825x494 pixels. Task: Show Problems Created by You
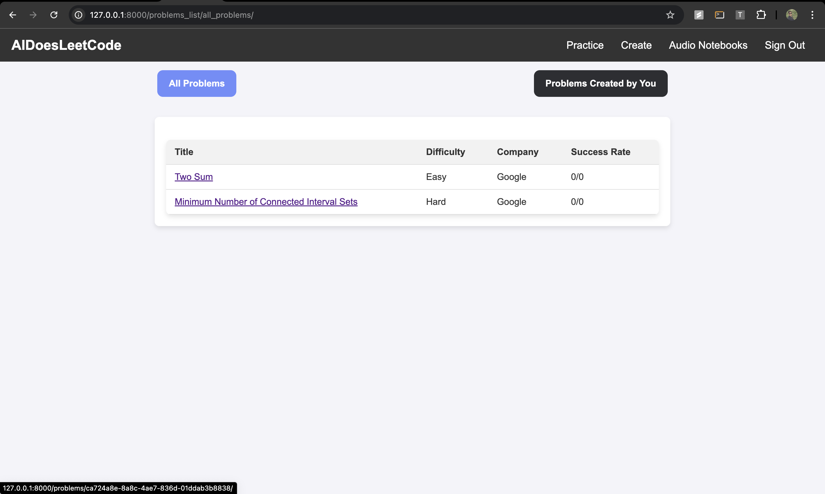tap(600, 84)
